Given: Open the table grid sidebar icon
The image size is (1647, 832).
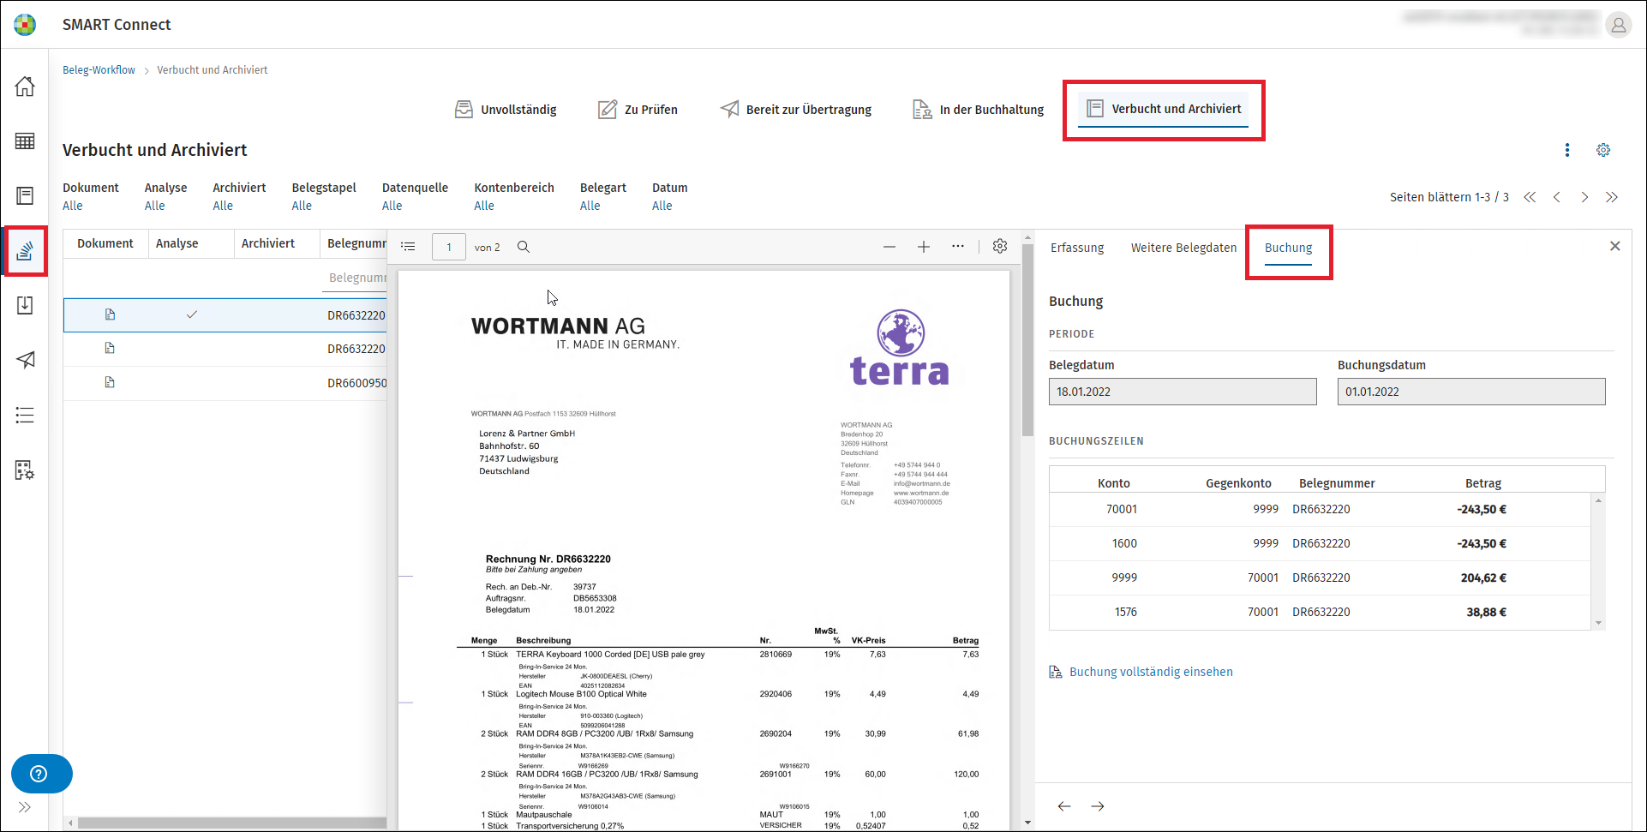Looking at the screenshot, I should tap(25, 141).
